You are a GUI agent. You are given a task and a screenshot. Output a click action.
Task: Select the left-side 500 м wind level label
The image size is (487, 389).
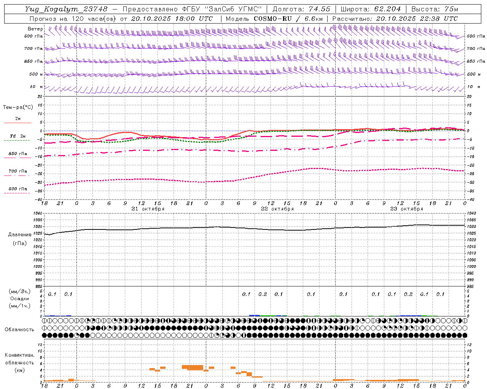coord(36,74)
